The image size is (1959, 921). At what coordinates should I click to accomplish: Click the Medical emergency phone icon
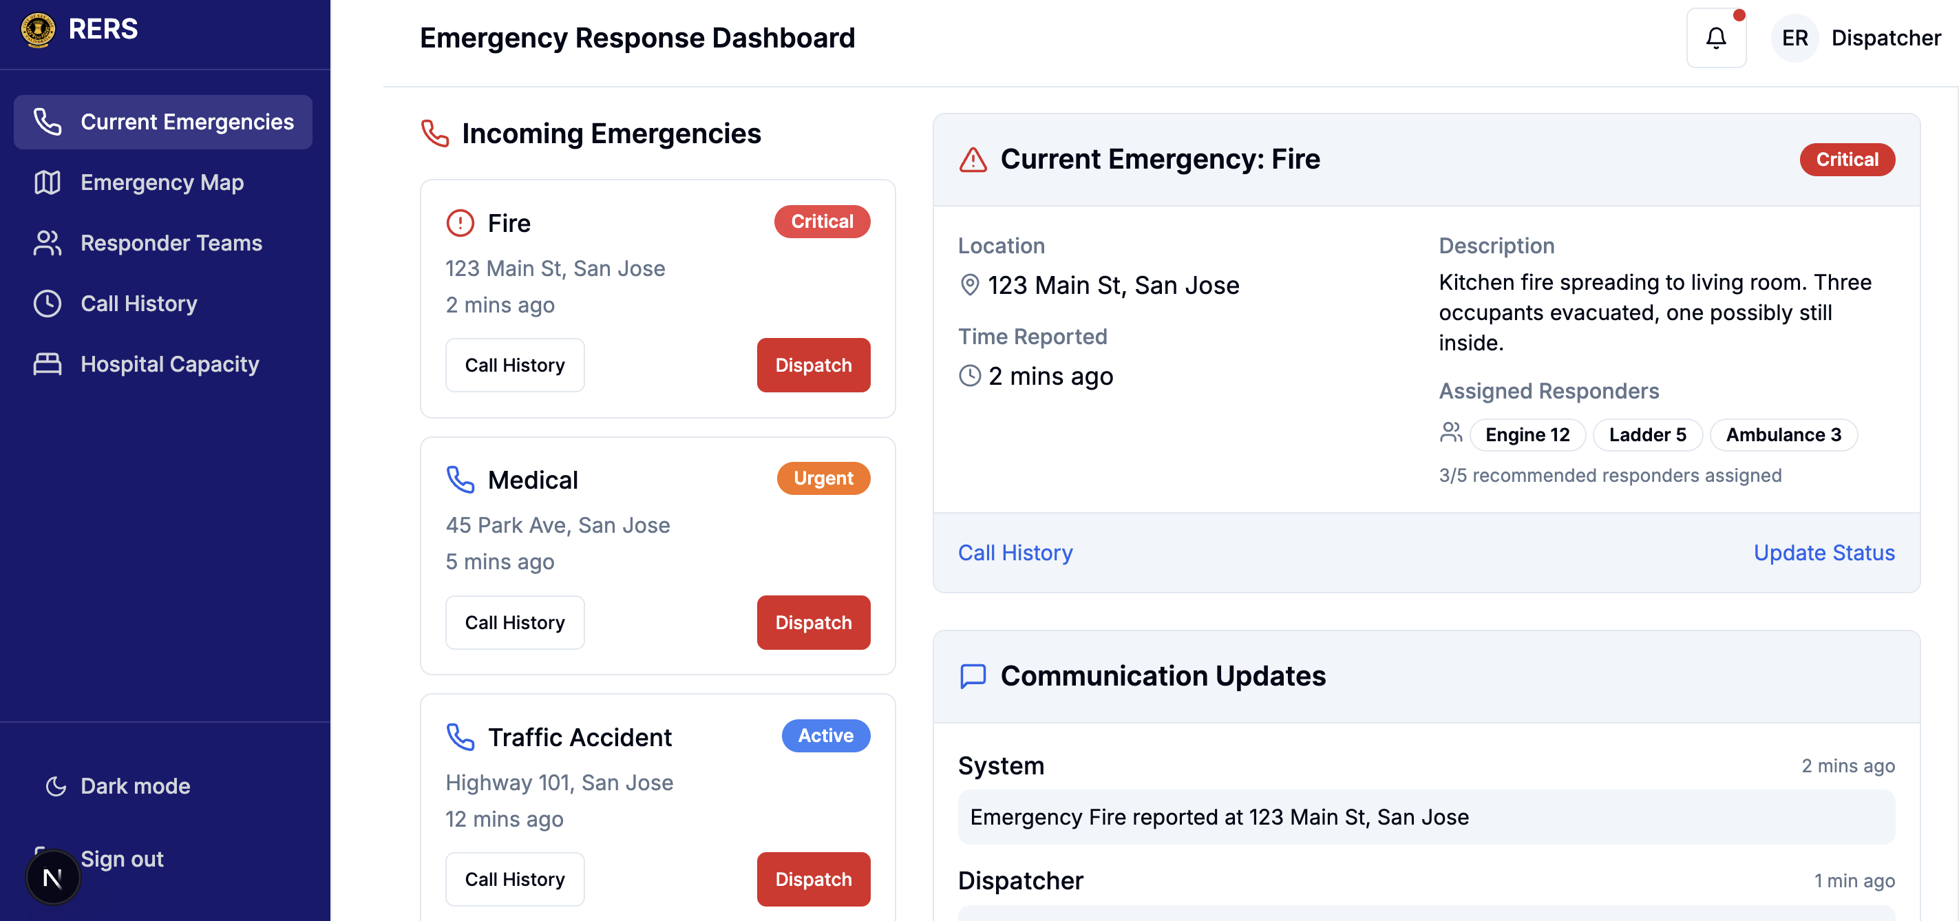(x=460, y=480)
